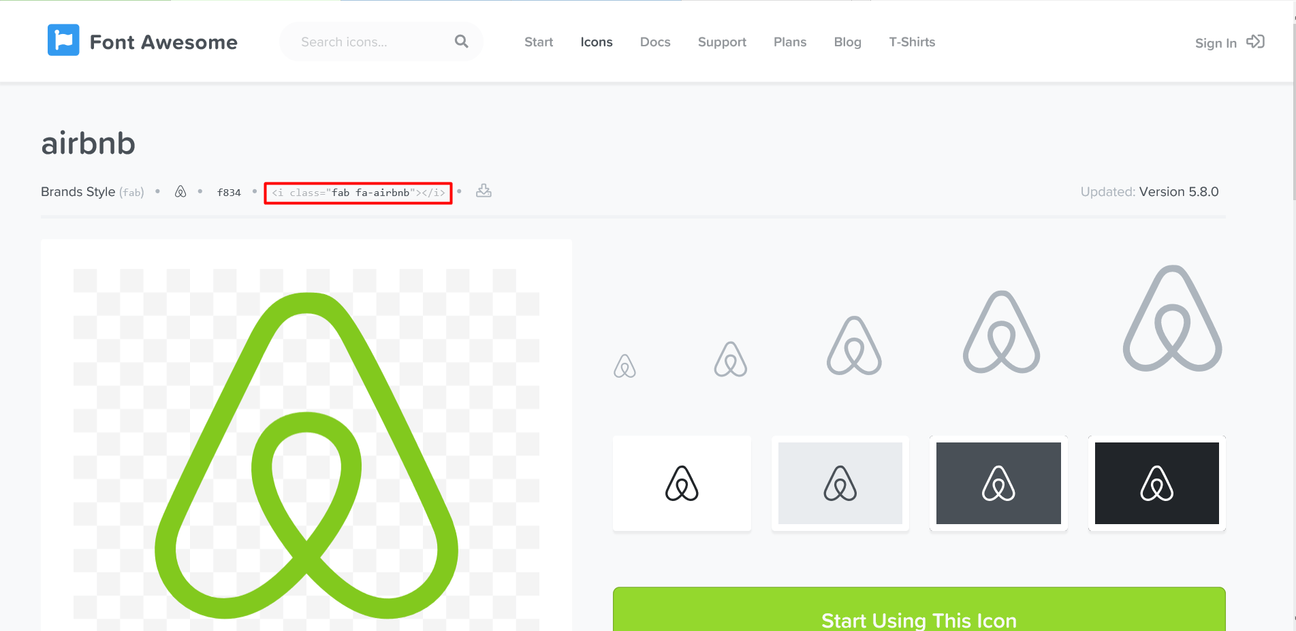The width and height of the screenshot is (1296, 631).
Task: Open the Blog navigation link
Action: tap(848, 42)
